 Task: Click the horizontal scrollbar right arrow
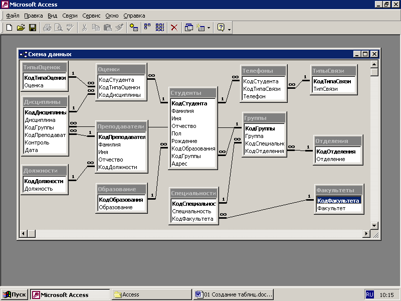coord(366,233)
